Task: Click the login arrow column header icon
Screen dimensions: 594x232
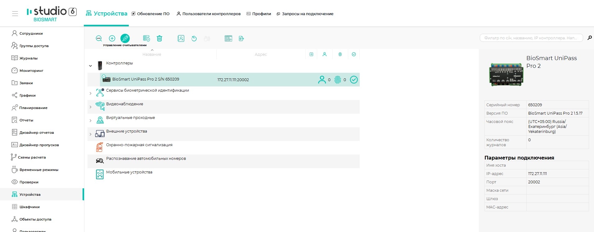Action: coord(311,54)
